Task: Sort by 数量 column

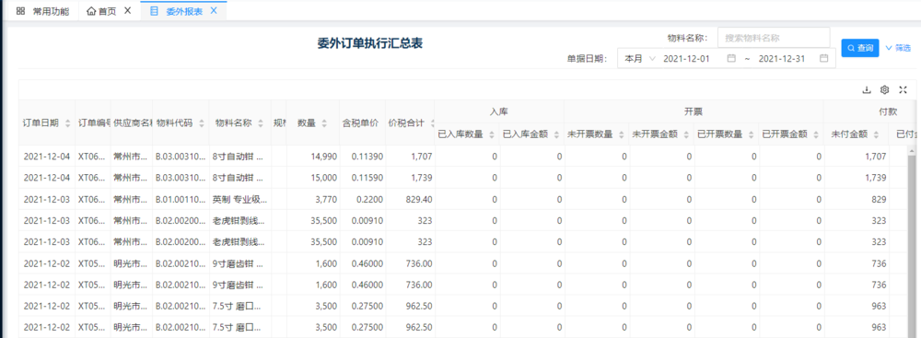Action: (x=324, y=123)
